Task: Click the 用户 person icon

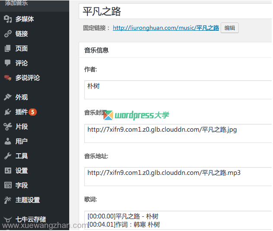Action: point(8,141)
